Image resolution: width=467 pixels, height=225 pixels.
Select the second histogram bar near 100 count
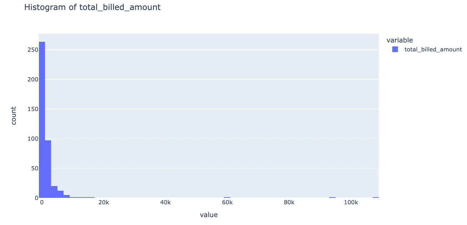click(x=48, y=169)
